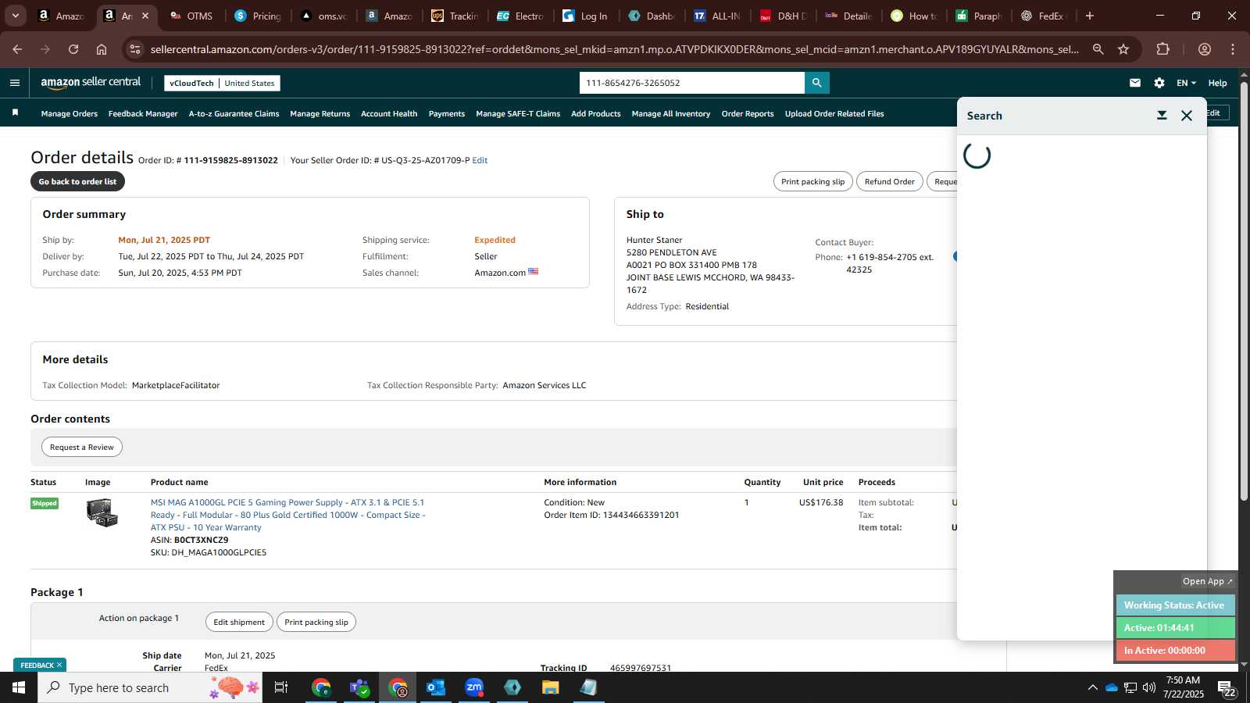
Task: Click the search magnifier button
Action: coord(816,83)
